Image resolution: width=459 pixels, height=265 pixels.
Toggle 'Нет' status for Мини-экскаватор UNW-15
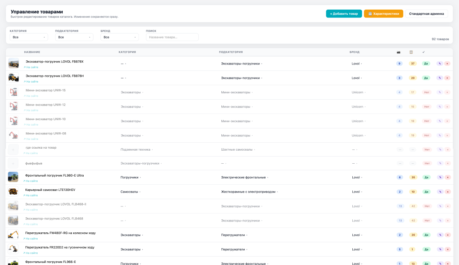point(426,92)
